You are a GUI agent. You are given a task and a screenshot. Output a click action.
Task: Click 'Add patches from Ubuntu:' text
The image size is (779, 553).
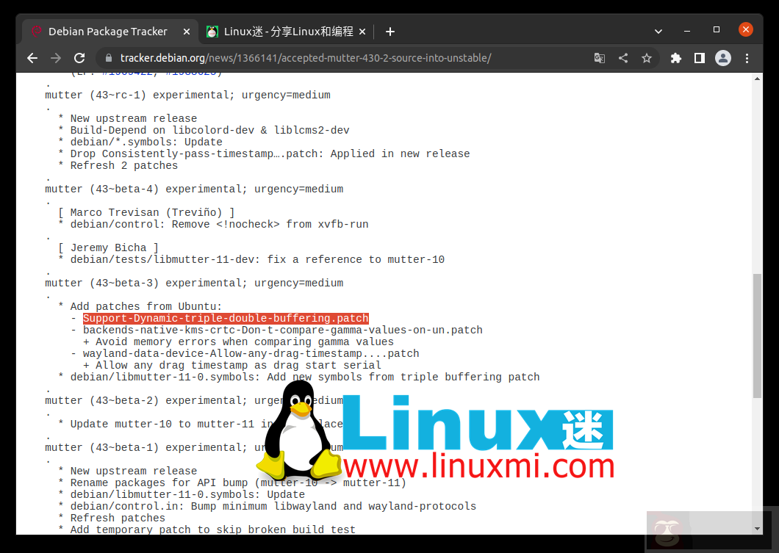[146, 306]
